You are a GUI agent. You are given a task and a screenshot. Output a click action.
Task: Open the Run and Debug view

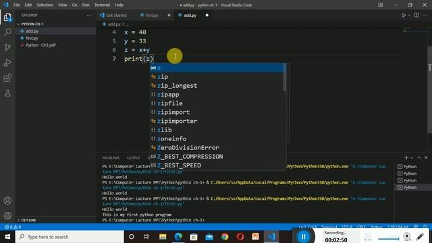pyautogui.click(x=7, y=63)
